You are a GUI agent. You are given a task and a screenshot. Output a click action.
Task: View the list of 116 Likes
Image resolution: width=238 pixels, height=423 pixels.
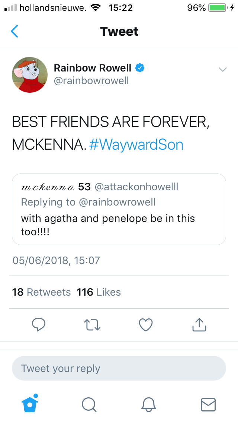click(99, 292)
